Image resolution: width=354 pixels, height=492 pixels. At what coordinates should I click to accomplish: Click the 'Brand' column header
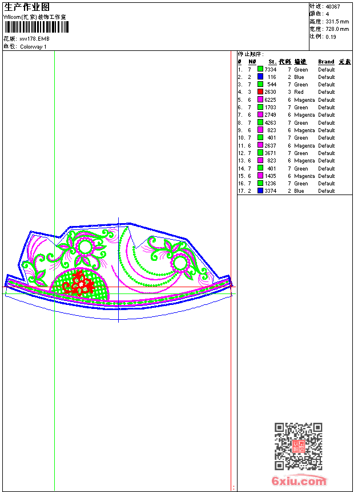point(326,62)
